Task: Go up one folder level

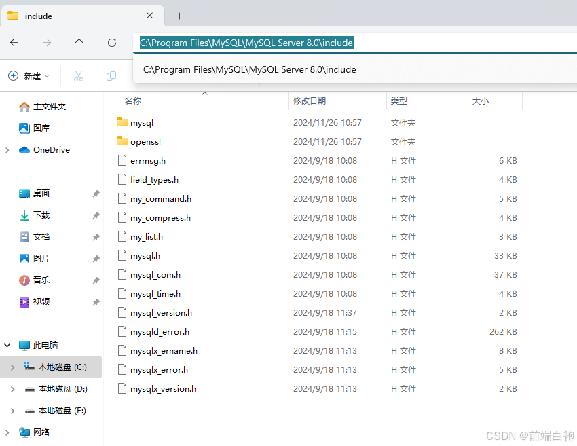Action: 79,43
